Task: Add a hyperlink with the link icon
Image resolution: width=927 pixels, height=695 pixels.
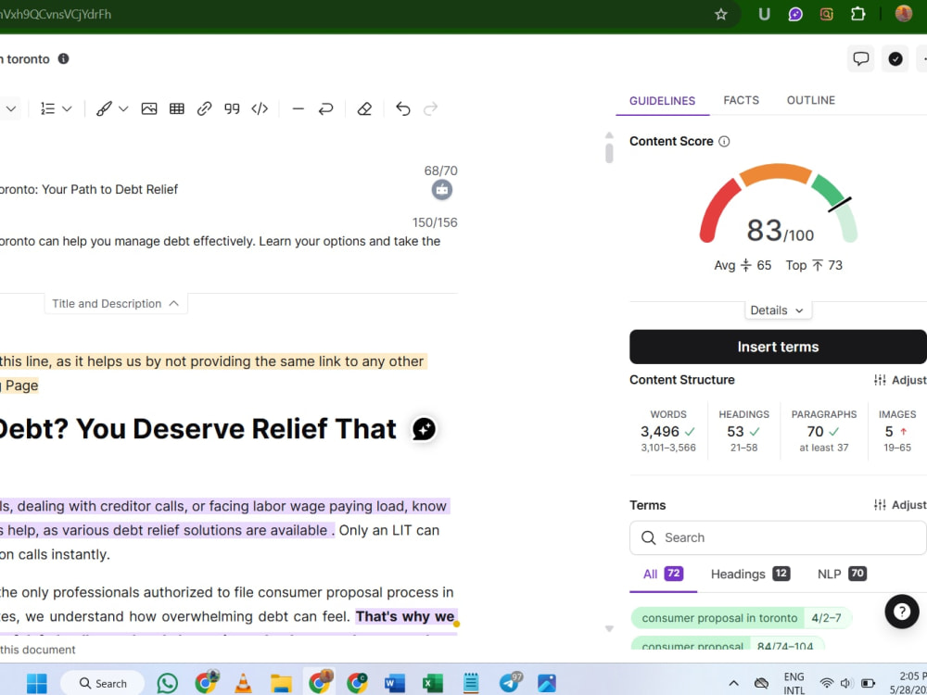Action: 204,108
